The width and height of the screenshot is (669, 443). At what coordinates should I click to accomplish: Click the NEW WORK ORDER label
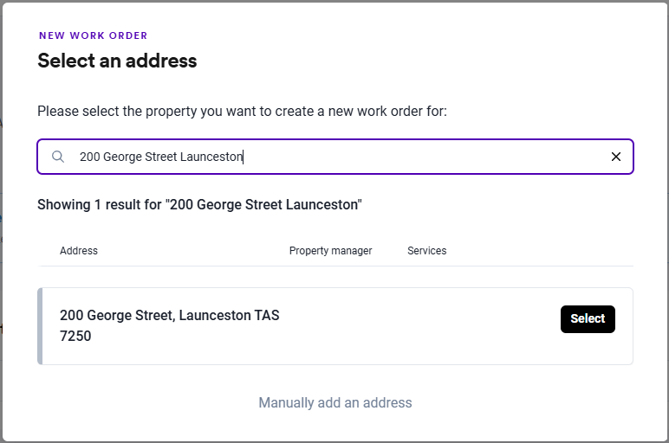pos(93,35)
